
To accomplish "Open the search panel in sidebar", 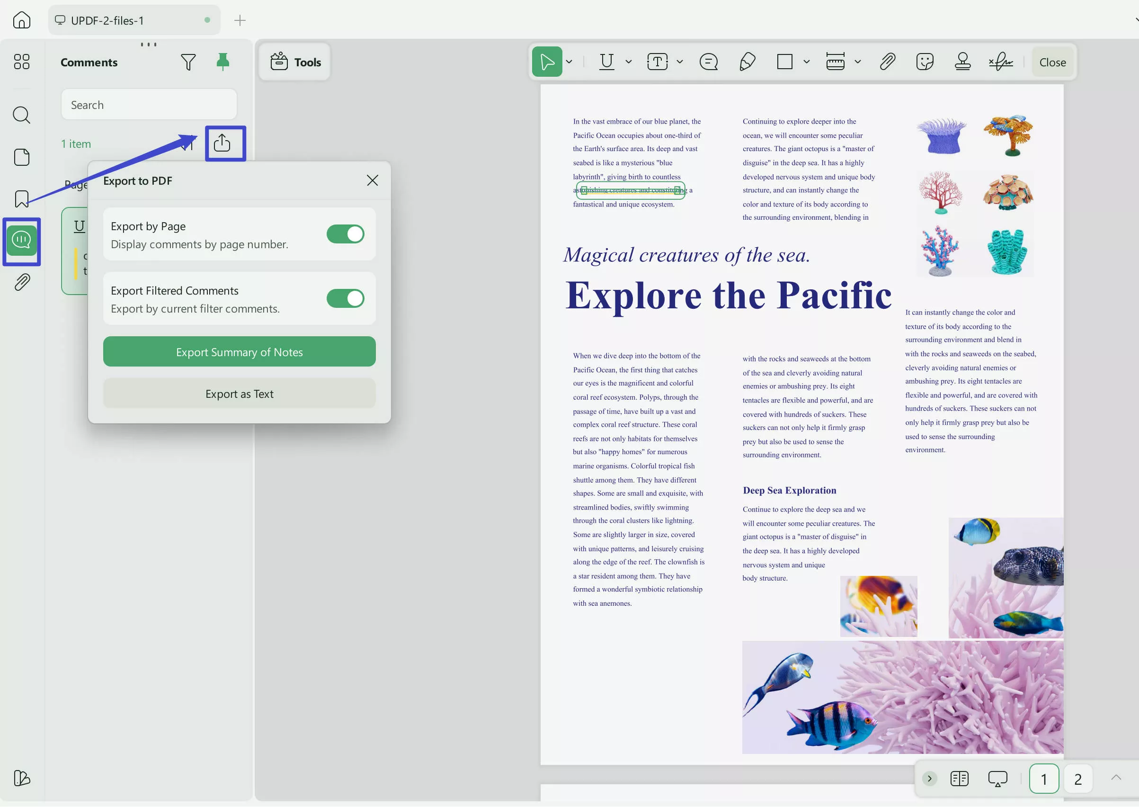I will (x=21, y=115).
